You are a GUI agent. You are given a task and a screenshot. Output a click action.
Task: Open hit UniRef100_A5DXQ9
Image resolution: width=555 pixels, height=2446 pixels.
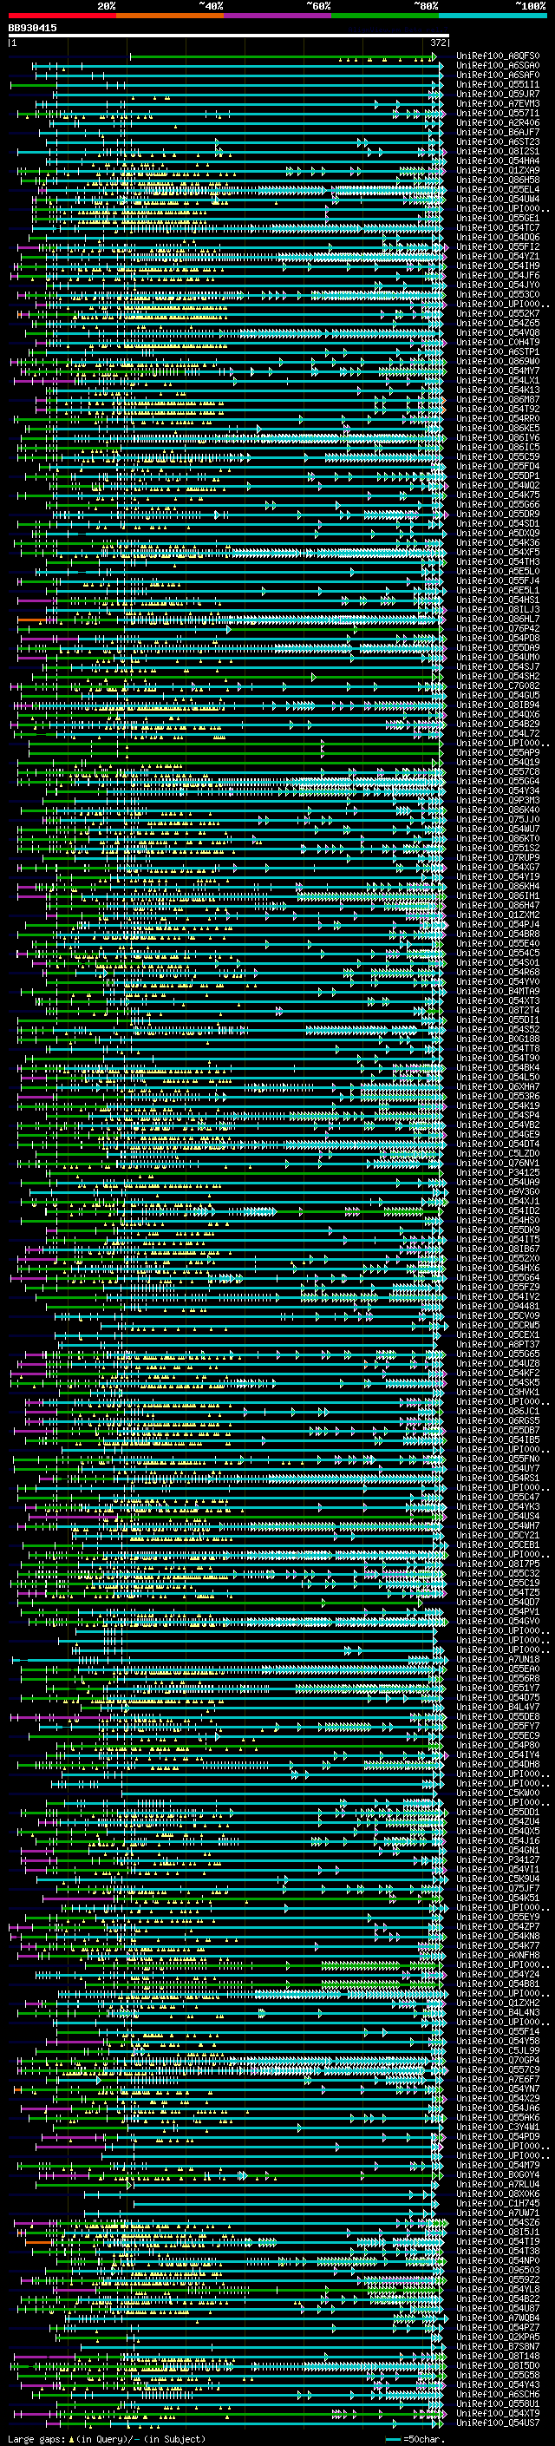pyautogui.click(x=497, y=534)
